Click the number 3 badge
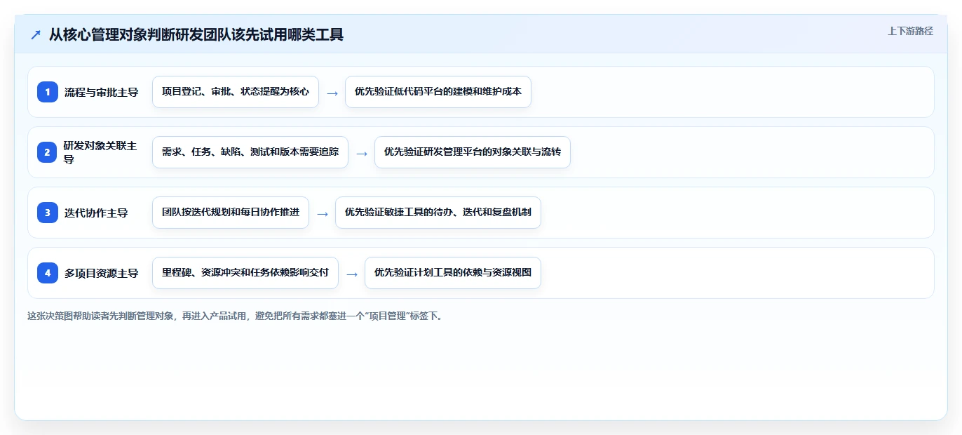Screen dimensions: 962x435 [x=48, y=213]
